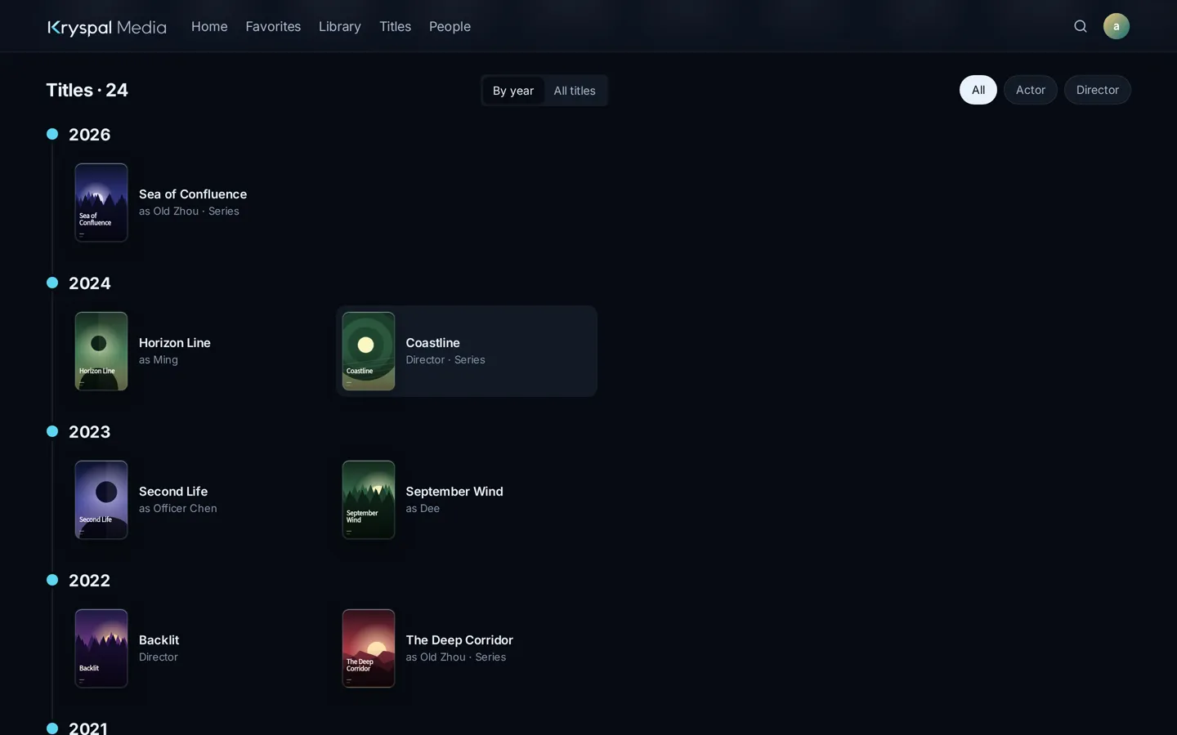Click 'Director' subtitle under Backlit

[159, 657]
